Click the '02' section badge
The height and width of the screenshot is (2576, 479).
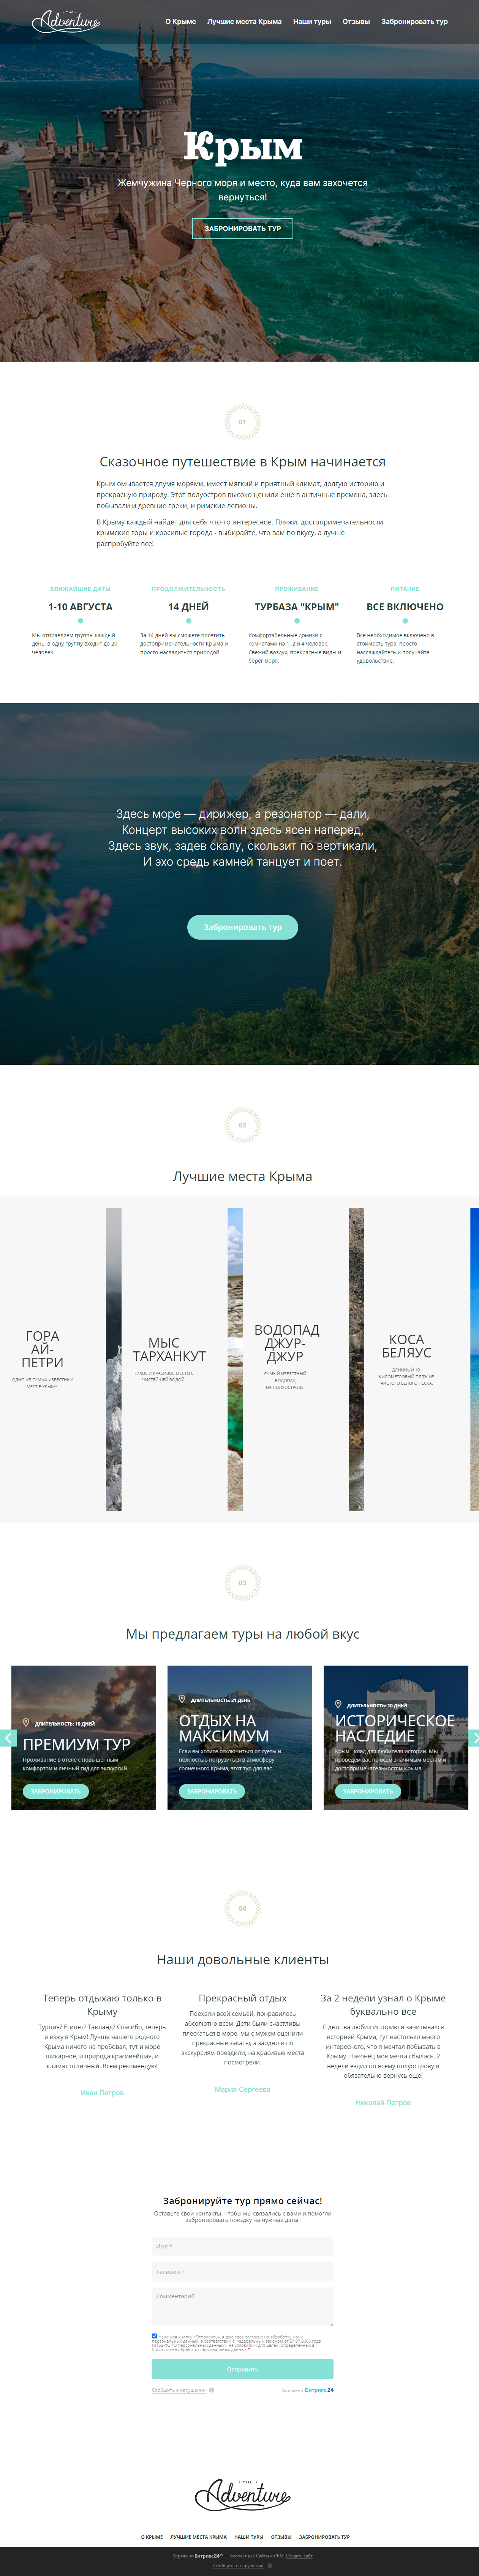242,1125
